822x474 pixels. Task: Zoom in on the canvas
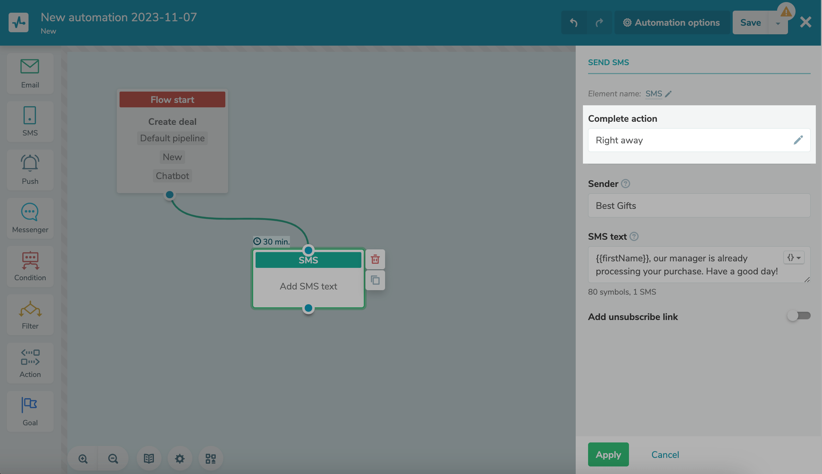click(x=83, y=459)
